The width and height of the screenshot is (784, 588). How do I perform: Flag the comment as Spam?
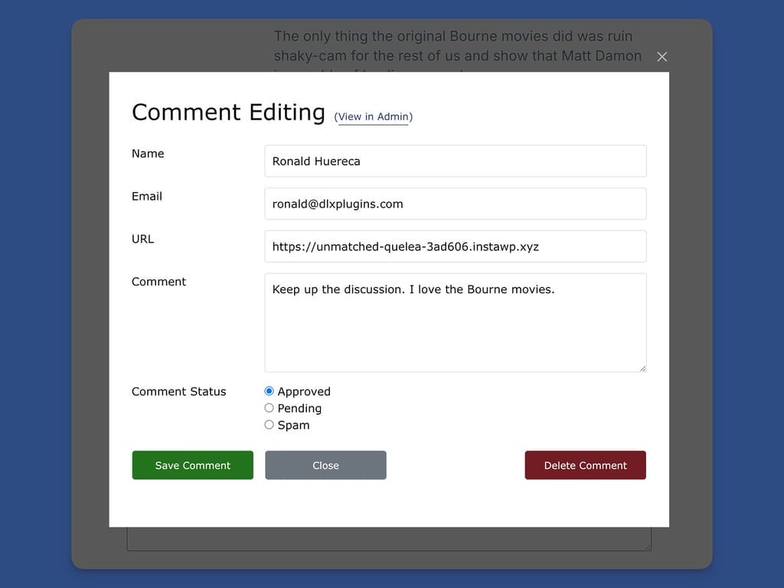tap(269, 424)
